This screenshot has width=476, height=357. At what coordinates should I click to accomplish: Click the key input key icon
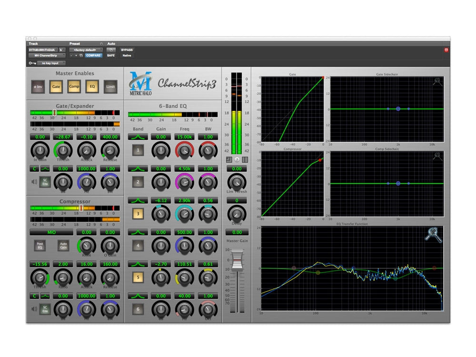[x=32, y=63]
